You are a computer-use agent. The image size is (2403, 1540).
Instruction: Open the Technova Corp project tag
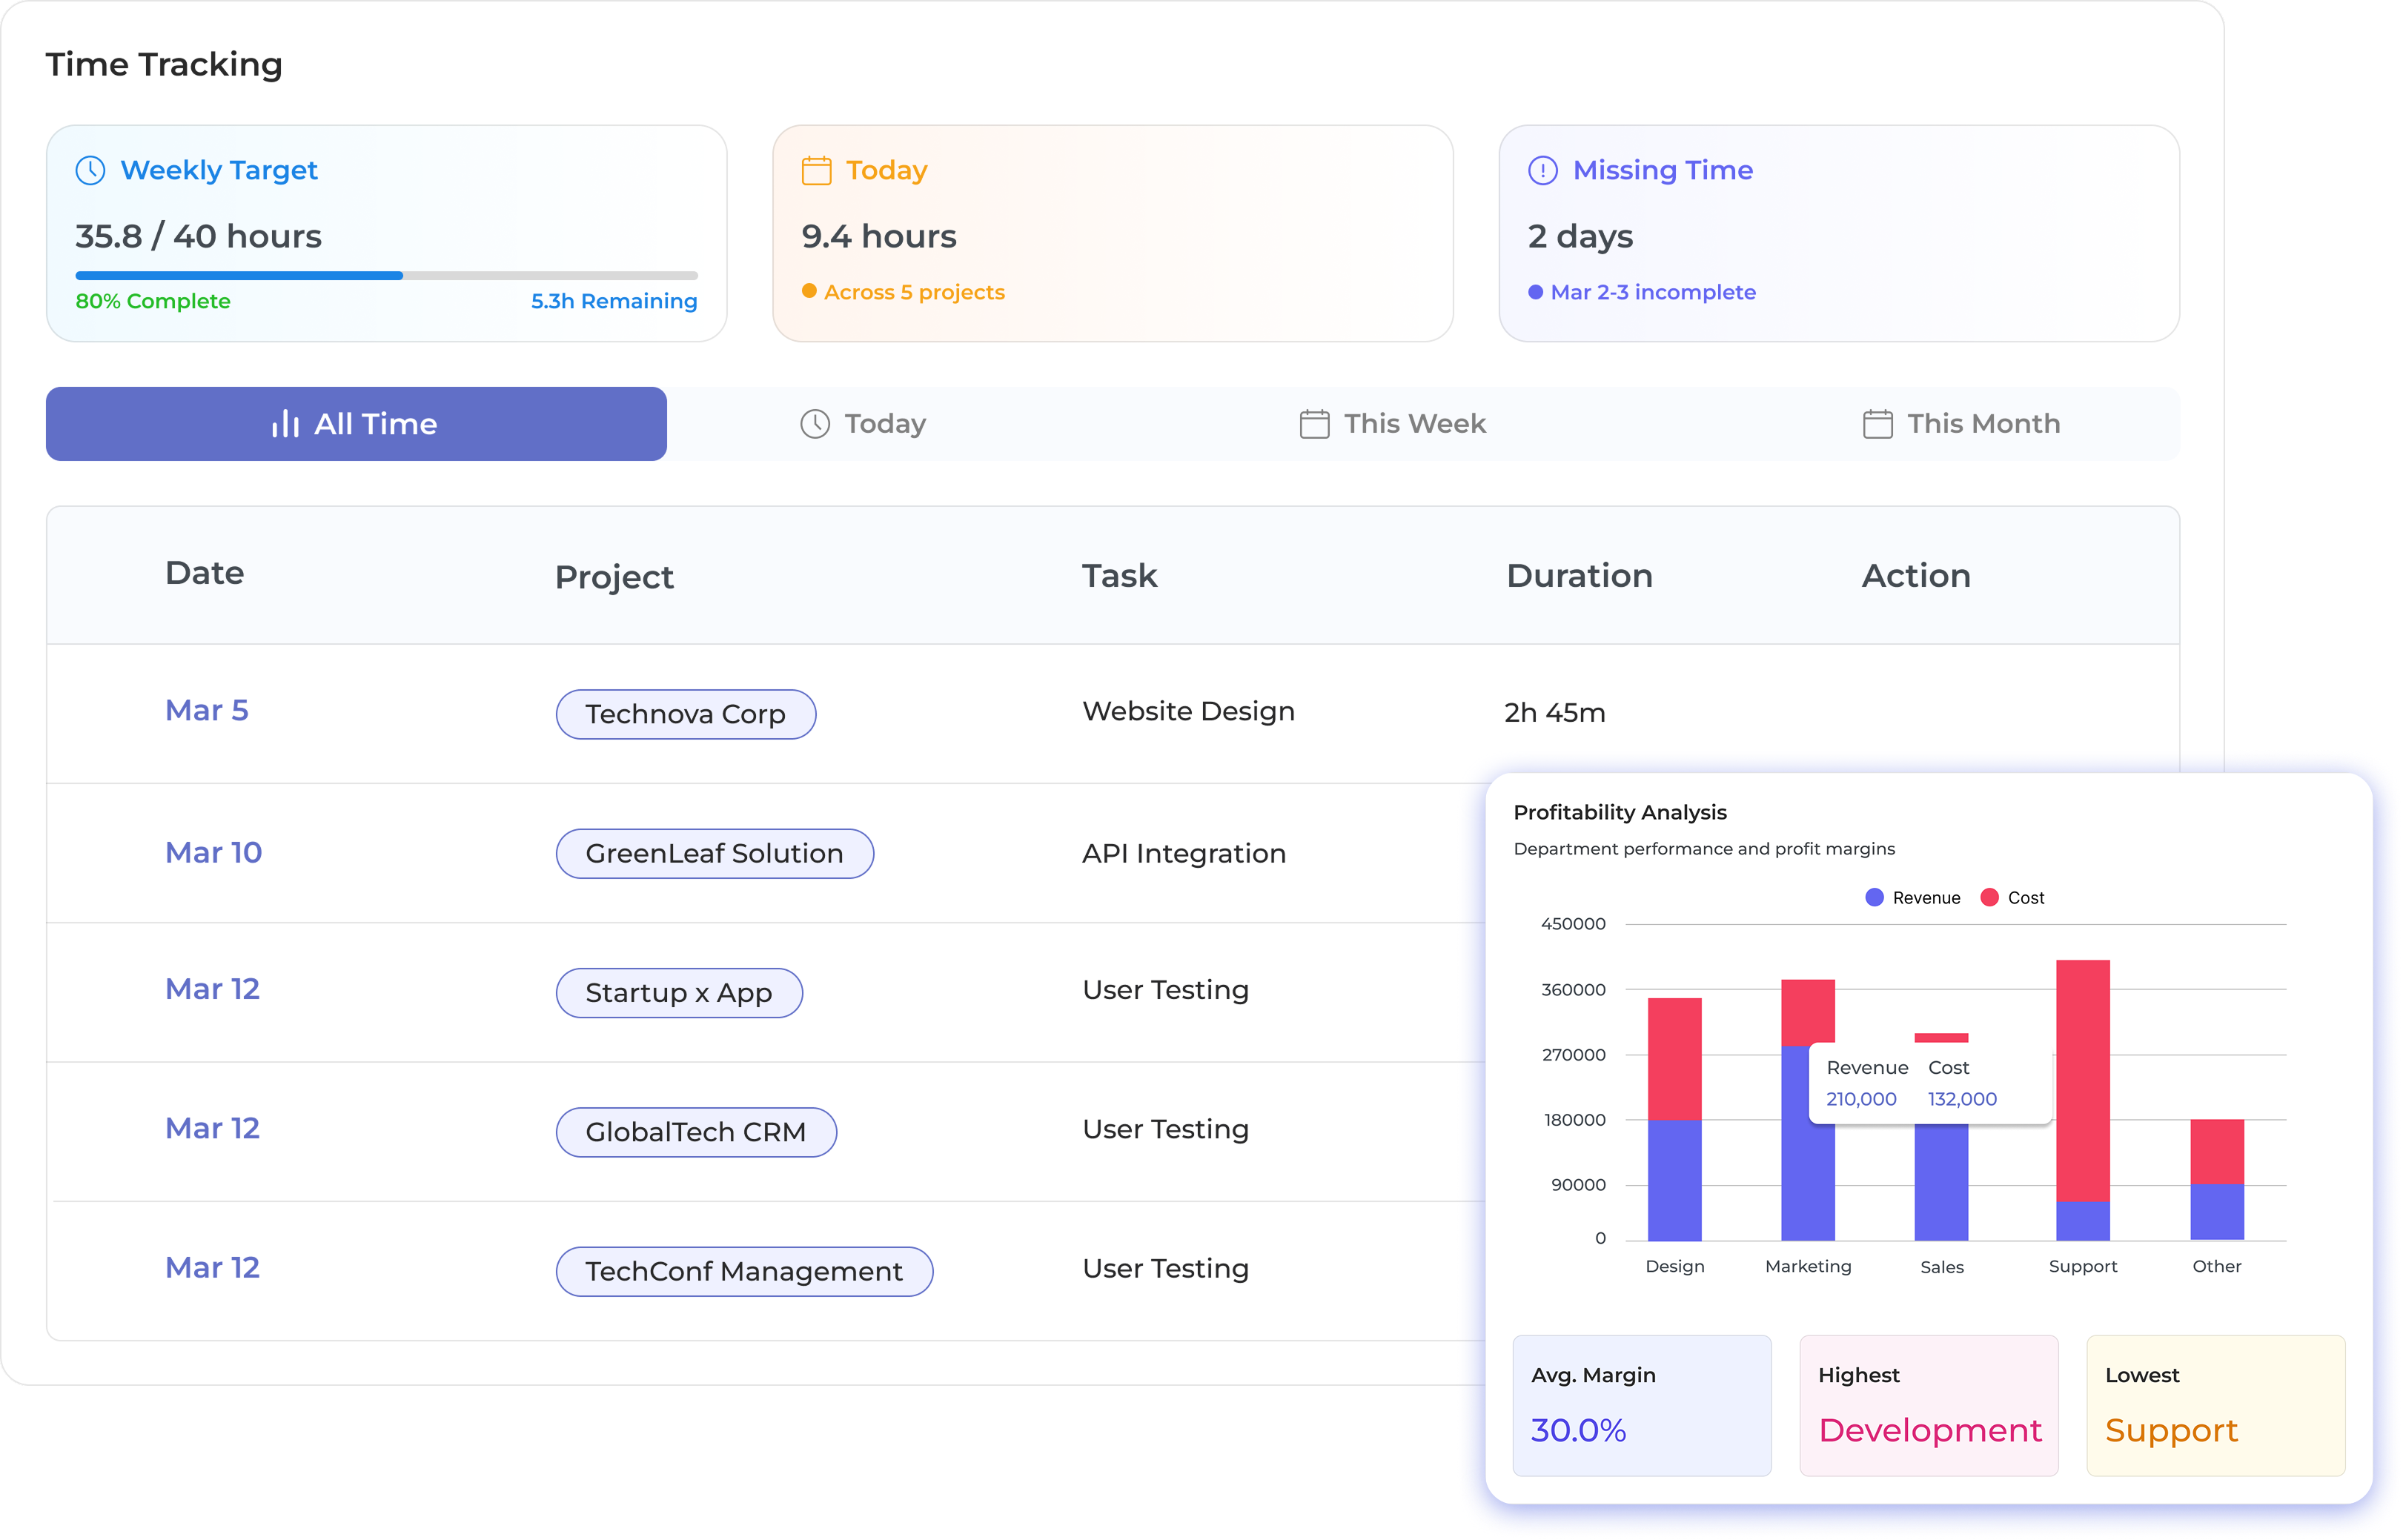tap(686, 714)
